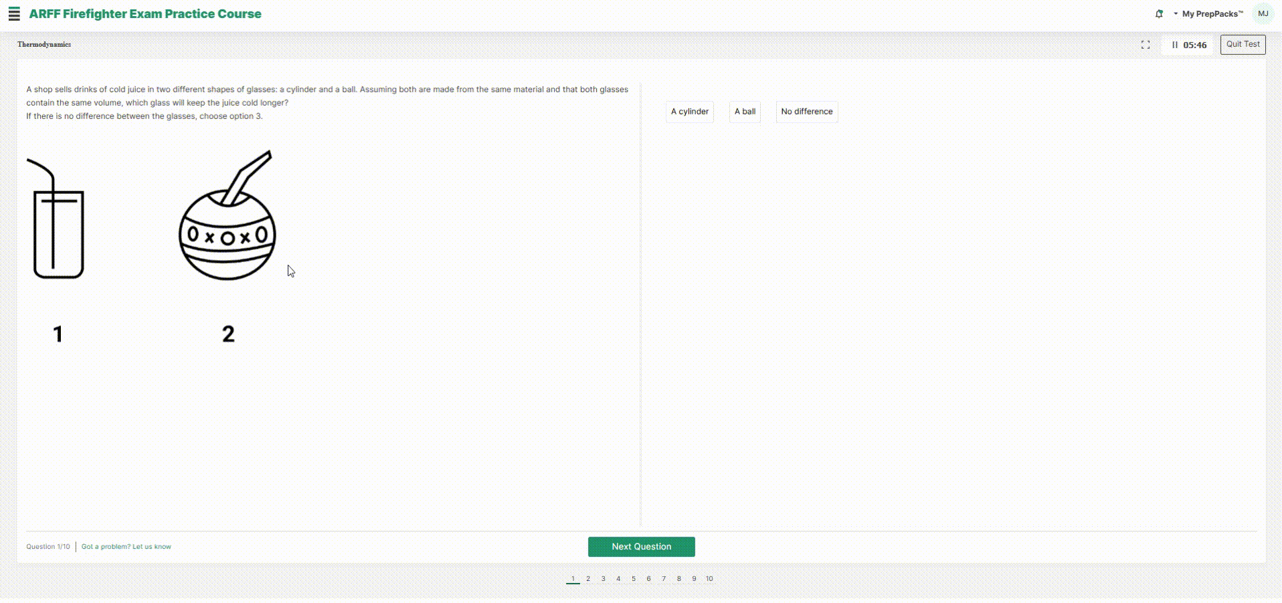Choose the 'A ball' answer
Image resolution: width=1282 pixels, height=603 pixels.
pos(745,112)
